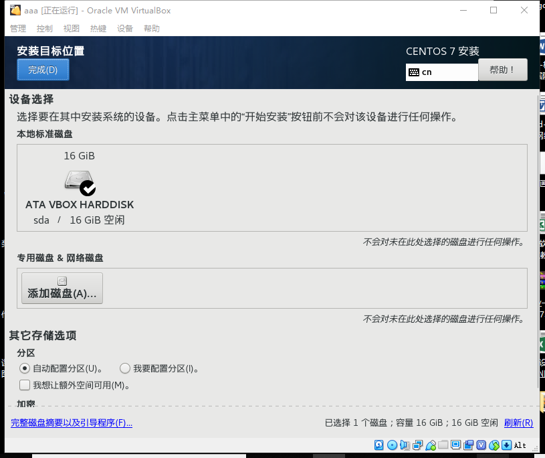
Task: Click the hard disk activity icon in status bar
Action: [x=378, y=445]
